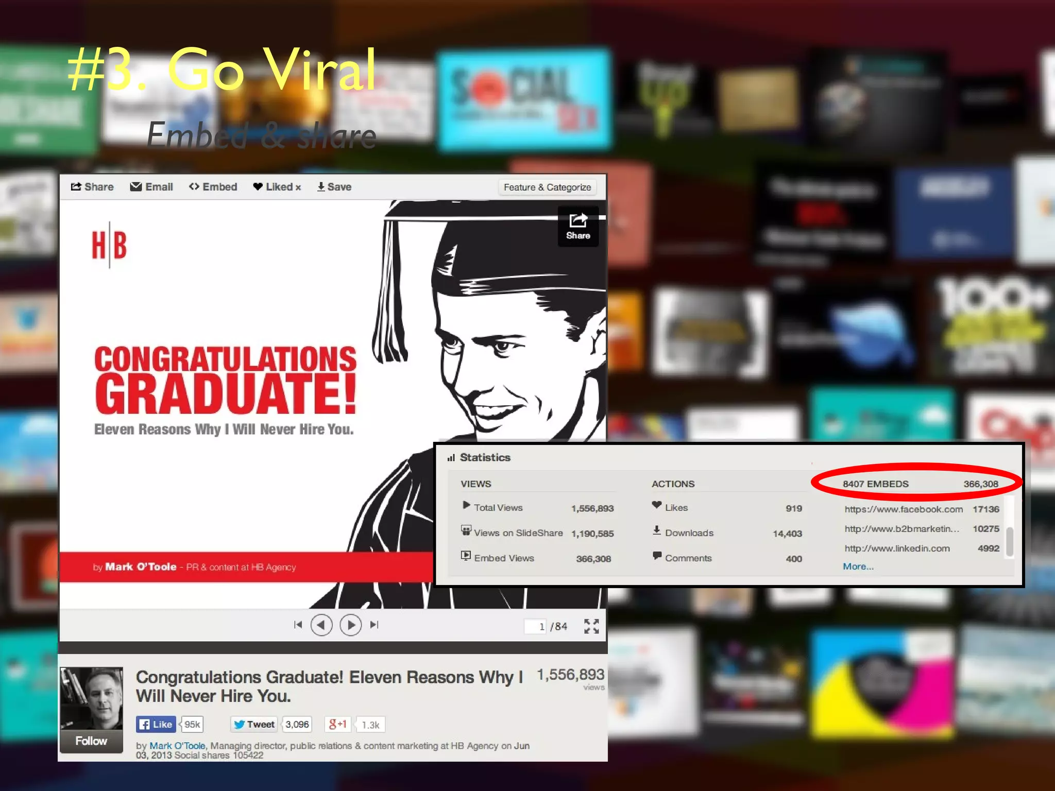
Task: Enter fullscreen mode icon
Action: point(591,626)
